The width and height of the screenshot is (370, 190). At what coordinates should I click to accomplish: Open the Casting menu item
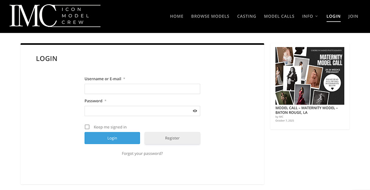[x=247, y=16]
